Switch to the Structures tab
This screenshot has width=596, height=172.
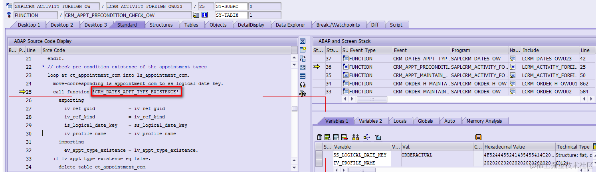coord(161,25)
